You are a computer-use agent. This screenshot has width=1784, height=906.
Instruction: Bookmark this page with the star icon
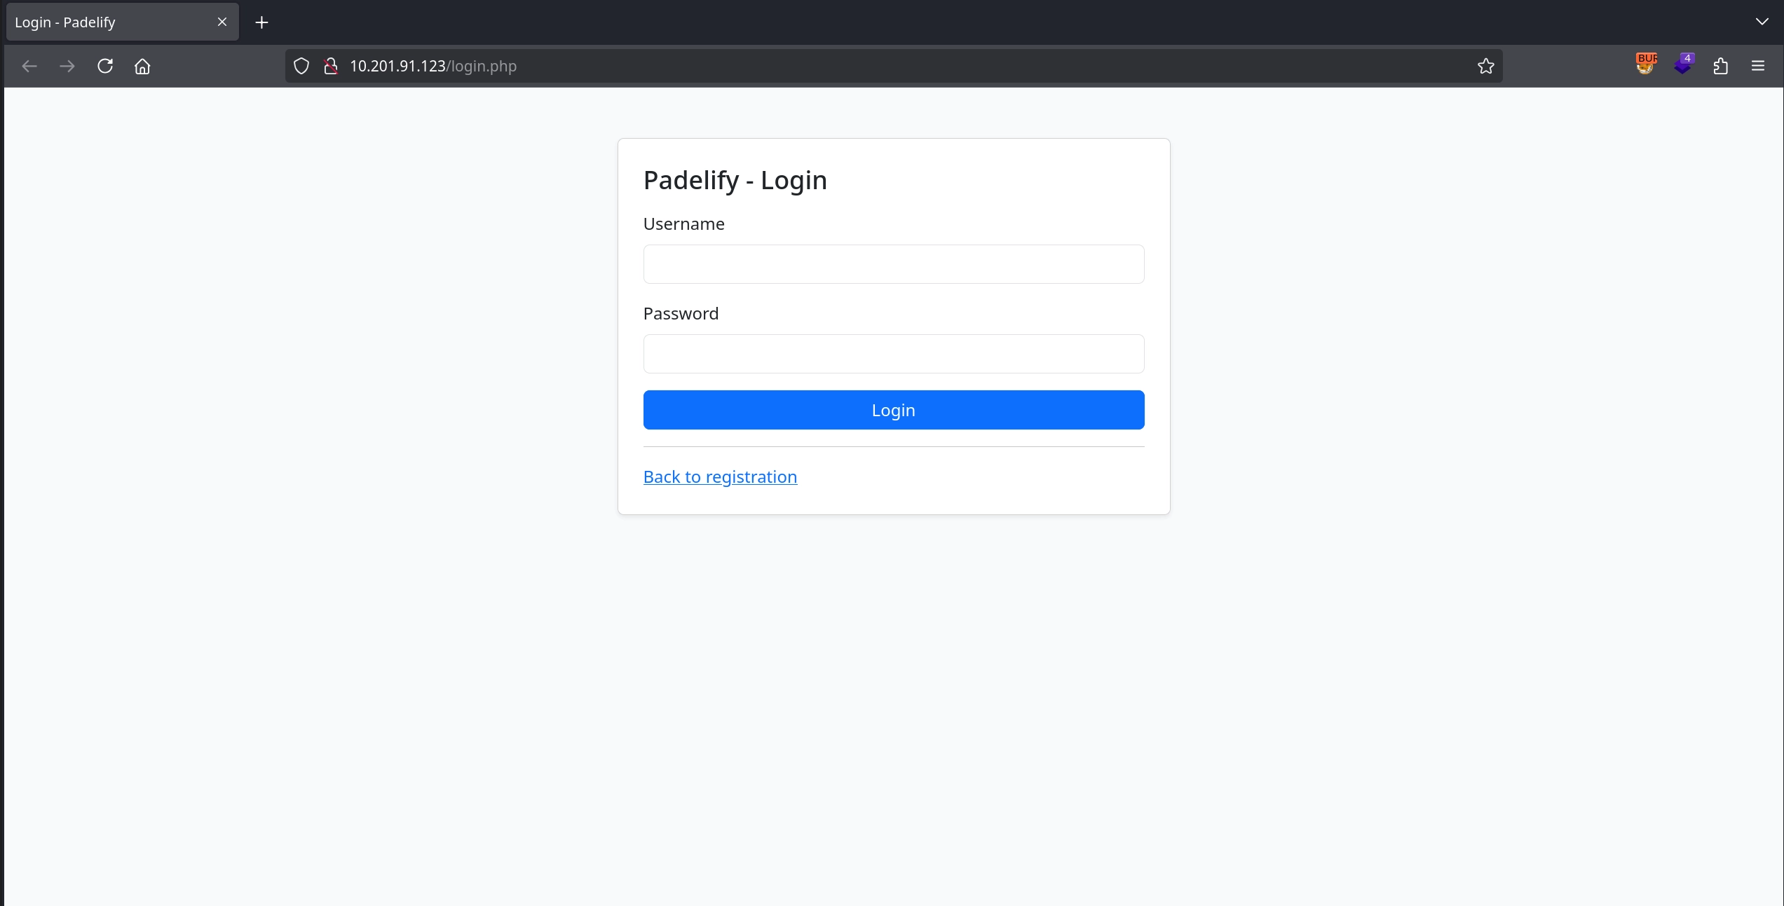click(1485, 66)
